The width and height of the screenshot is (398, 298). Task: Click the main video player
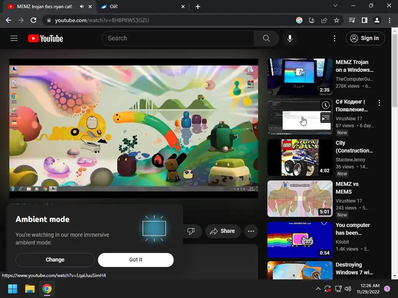point(134,128)
